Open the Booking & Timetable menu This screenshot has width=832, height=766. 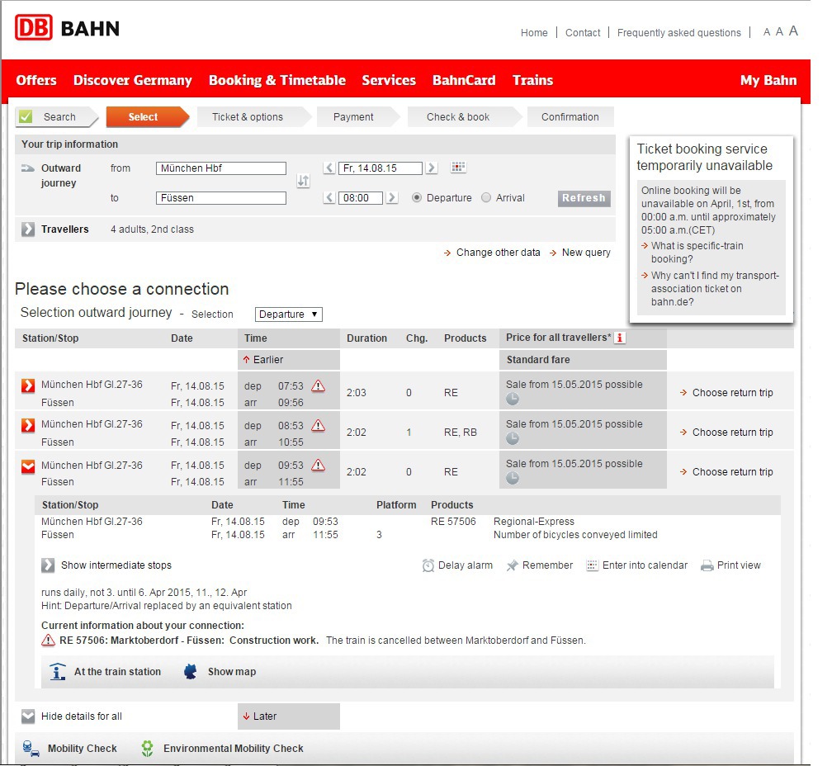[x=277, y=80]
